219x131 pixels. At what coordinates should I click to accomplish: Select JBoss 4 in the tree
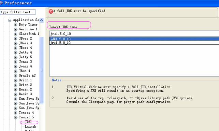point(25,48)
